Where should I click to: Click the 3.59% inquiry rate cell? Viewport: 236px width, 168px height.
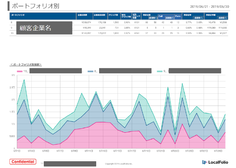[188, 33]
